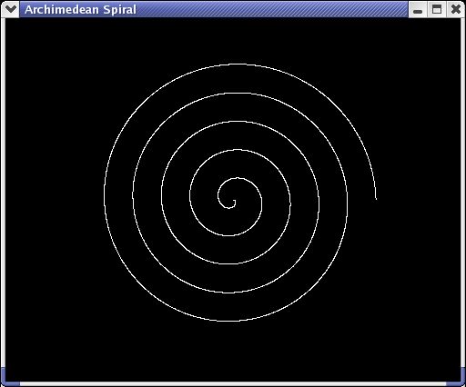Click empty black canvas above the spiral
Viewport: 466px width, 387px height.
(233, 39)
